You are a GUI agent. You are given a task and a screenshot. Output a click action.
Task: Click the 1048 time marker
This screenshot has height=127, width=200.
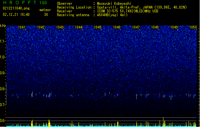(155, 27)
